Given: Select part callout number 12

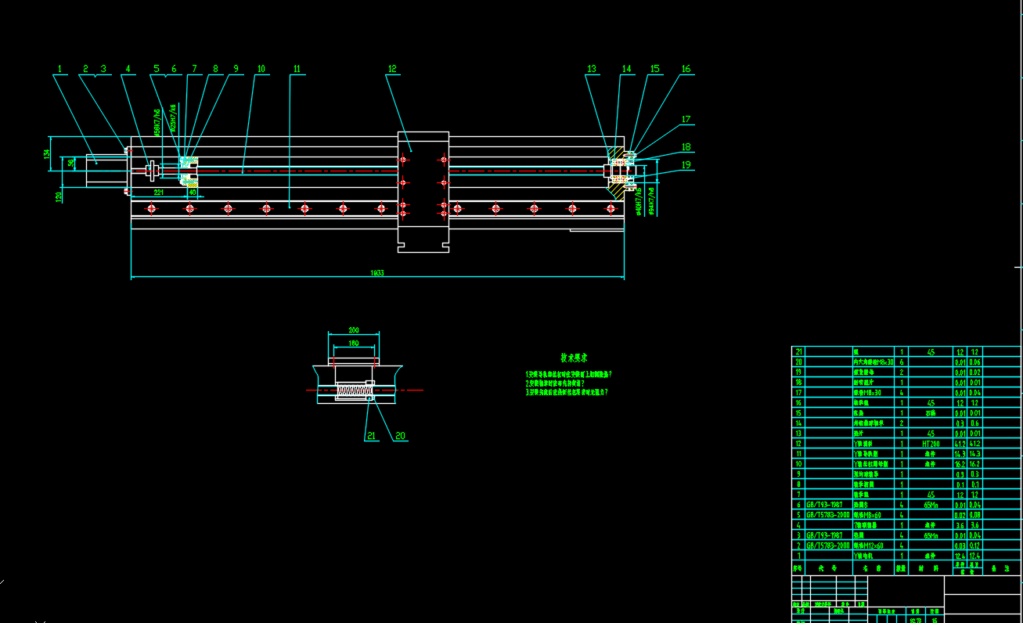Looking at the screenshot, I should pos(393,69).
